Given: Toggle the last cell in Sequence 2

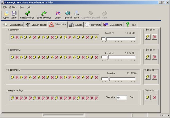Looking at the screenshot, I should point(96,57).
